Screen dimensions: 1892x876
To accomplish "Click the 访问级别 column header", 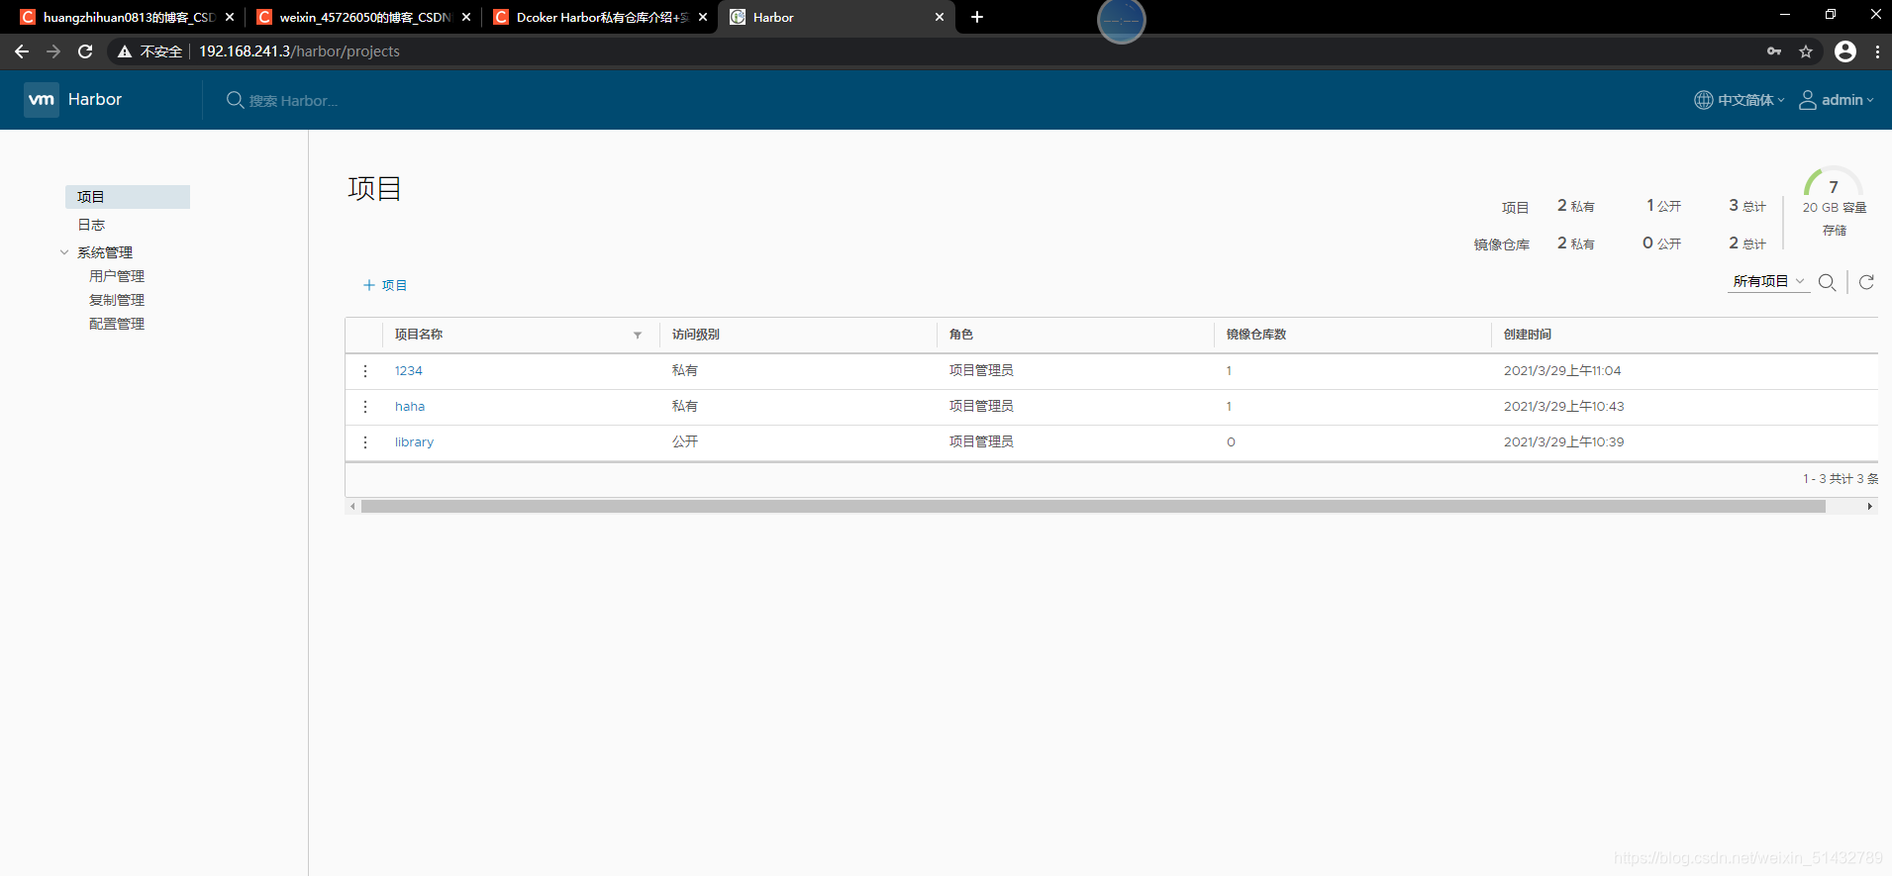I will point(696,335).
